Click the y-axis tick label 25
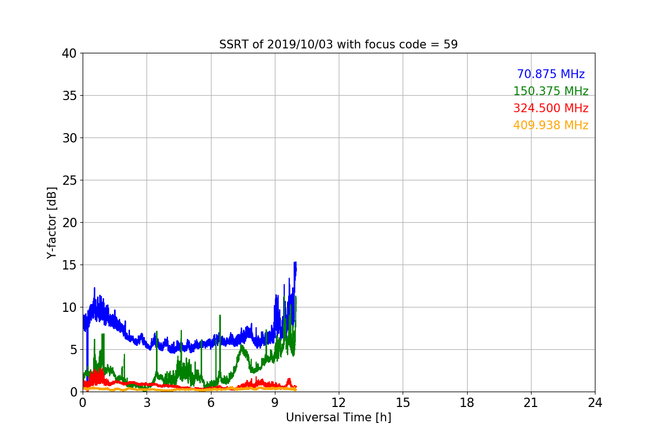This screenshot has height=440, width=661. point(69,180)
